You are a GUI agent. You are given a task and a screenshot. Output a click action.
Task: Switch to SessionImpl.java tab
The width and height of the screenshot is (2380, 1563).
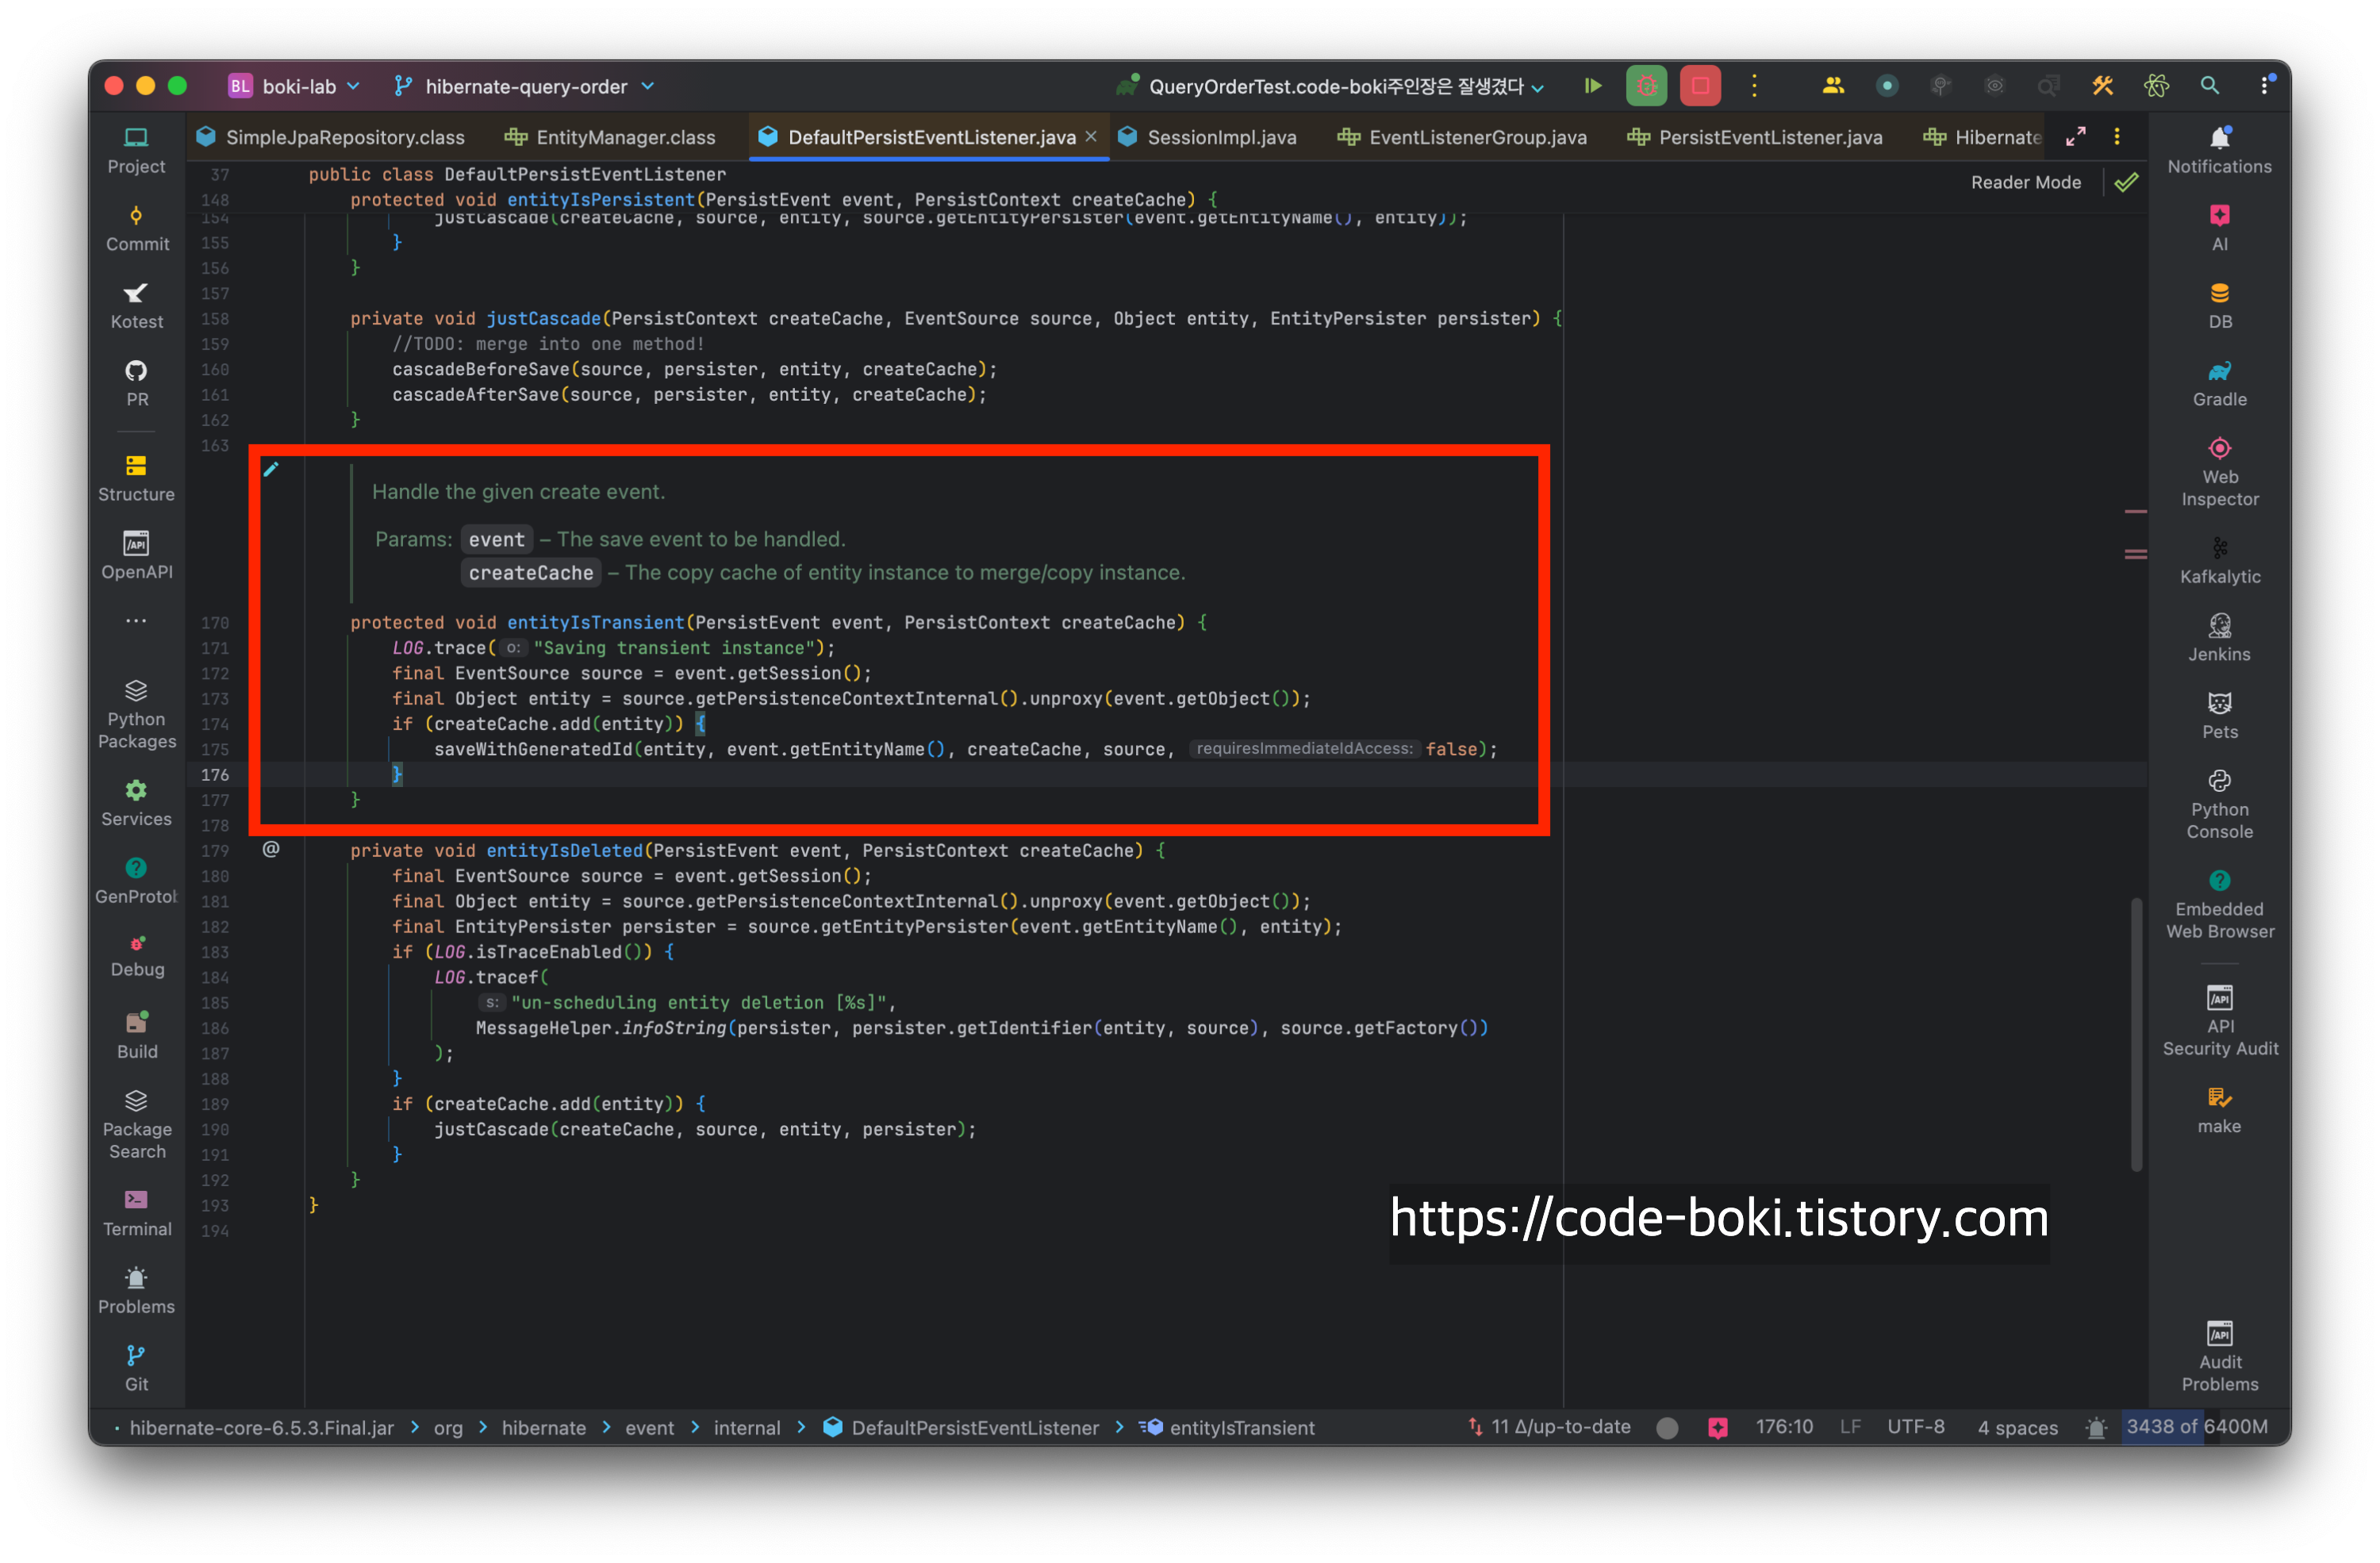(x=1220, y=137)
